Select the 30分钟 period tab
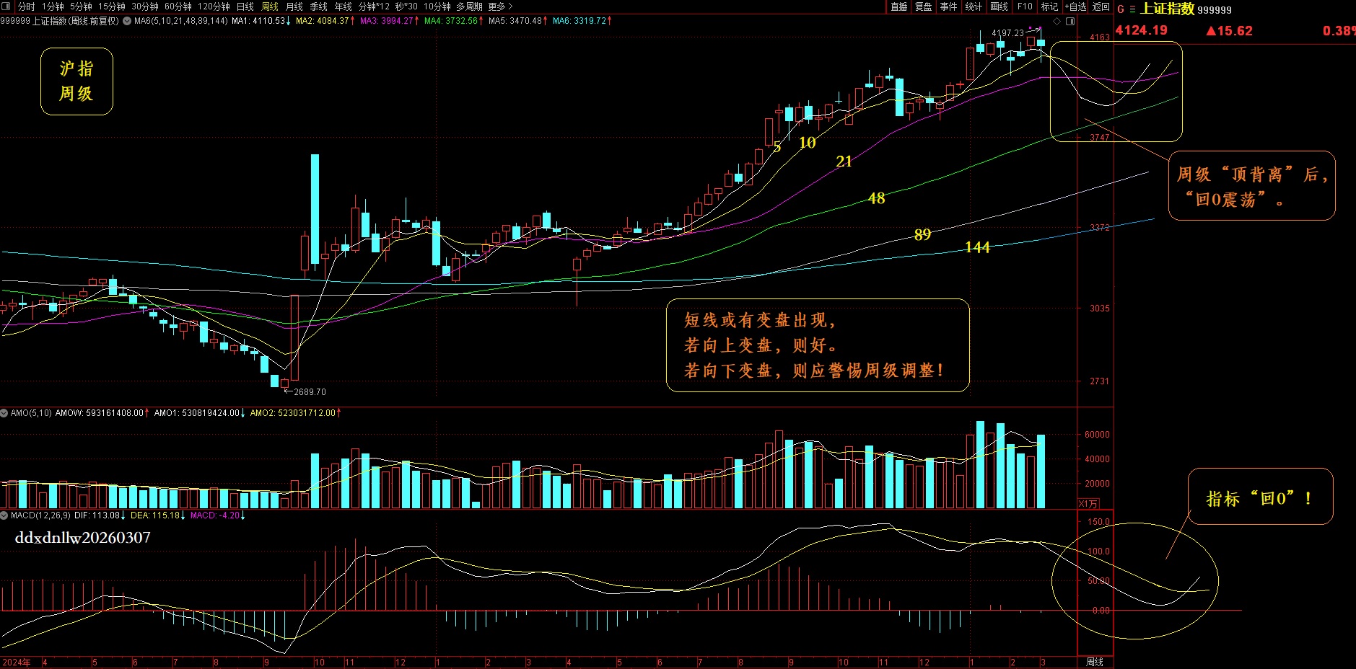The height and width of the screenshot is (669, 1356). tap(145, 6)
